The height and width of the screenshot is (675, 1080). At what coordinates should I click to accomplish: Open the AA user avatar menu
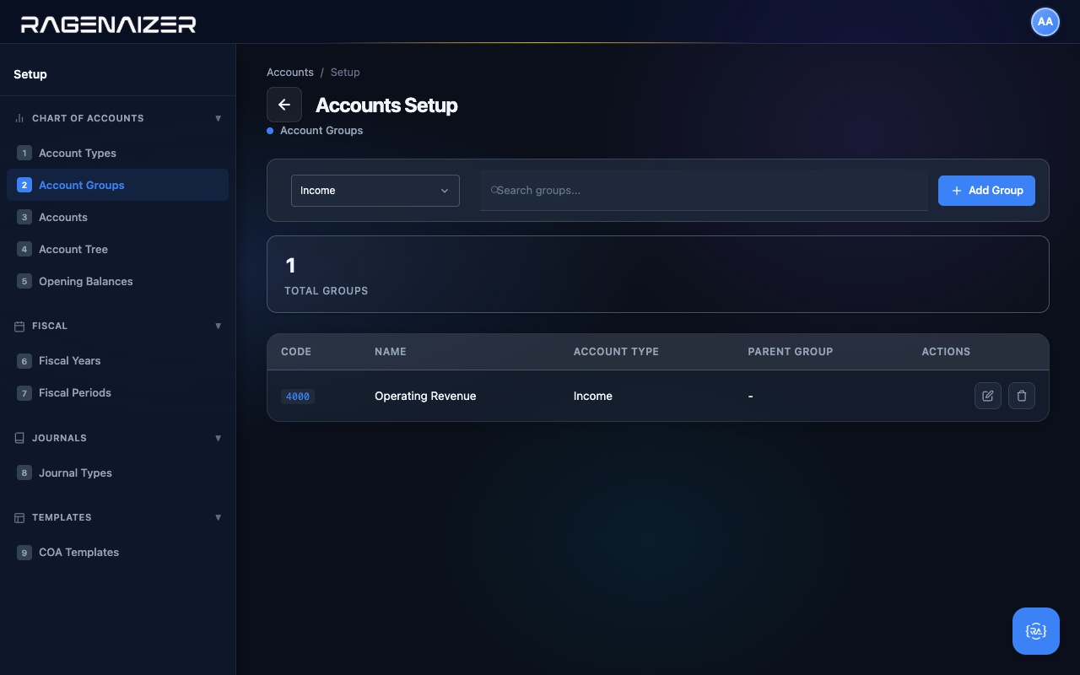[1045, 22]
